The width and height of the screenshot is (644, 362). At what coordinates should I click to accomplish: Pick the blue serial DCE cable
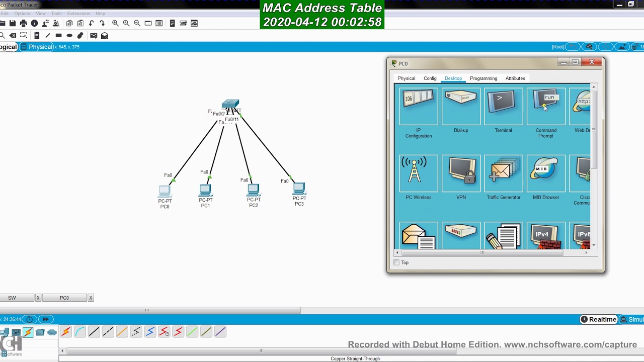[150, 332]
